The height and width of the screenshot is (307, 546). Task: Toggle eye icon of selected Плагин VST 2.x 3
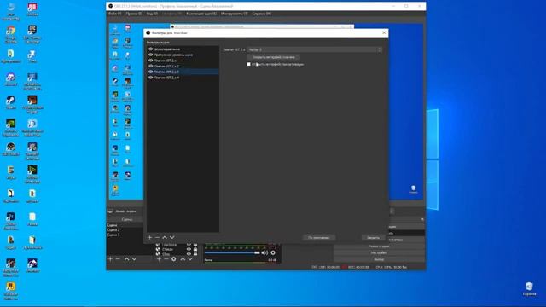[151, 72]
